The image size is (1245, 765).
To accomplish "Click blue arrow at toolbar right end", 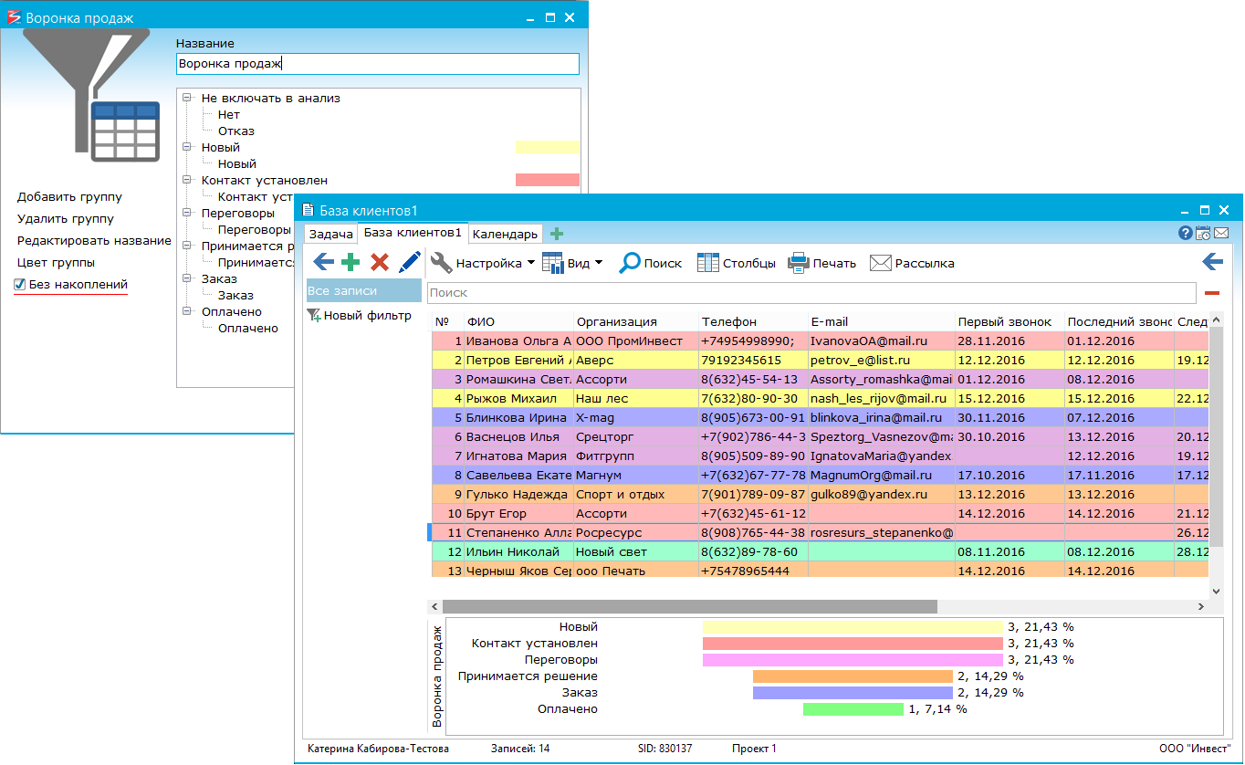I will click(x=1212, y=263).
